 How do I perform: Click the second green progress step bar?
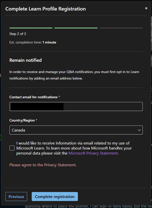pos(76,28)
